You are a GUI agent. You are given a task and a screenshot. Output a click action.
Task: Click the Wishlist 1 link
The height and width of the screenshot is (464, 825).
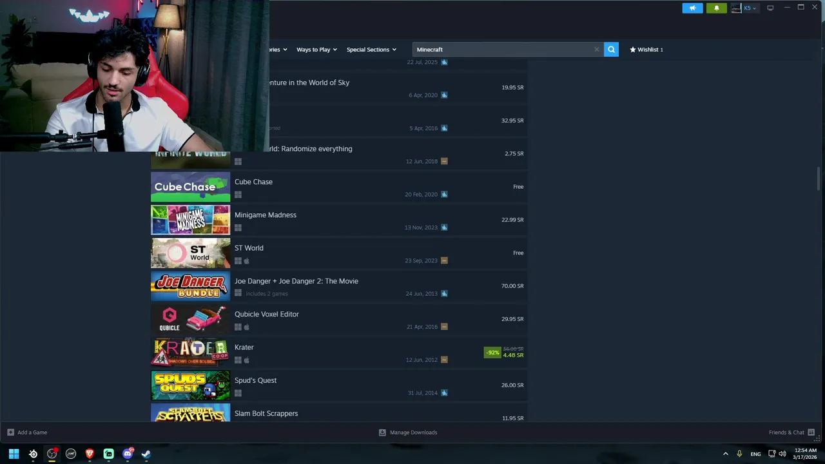(x=646, y=50)
